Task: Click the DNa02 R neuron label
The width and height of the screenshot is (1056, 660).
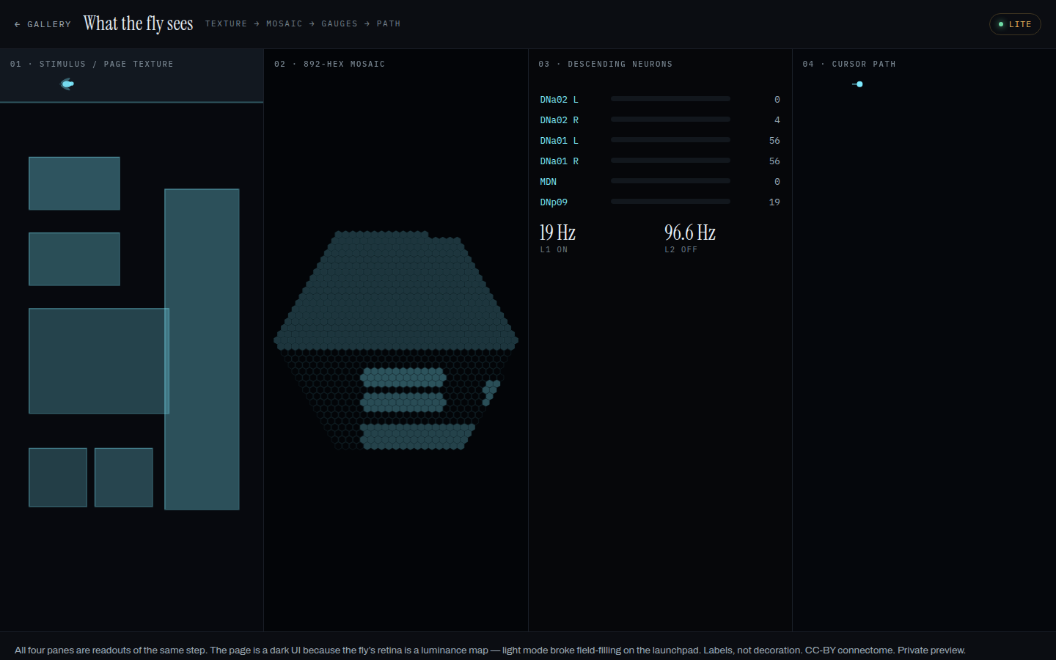Action: tap(559, 120)
